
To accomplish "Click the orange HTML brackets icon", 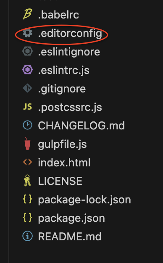I will click(x=27, y=162).
